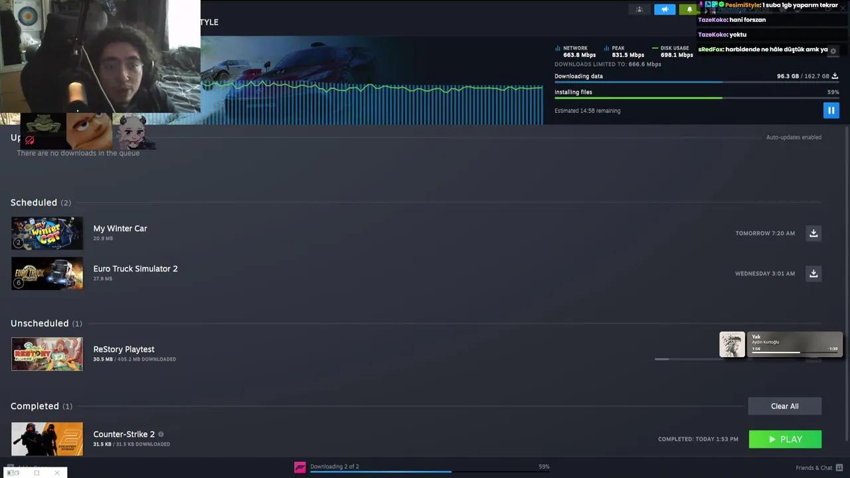The image size is (850, 478).
Task: Click TOMORROW 7:20 AM schedule text
Action: 765,233
